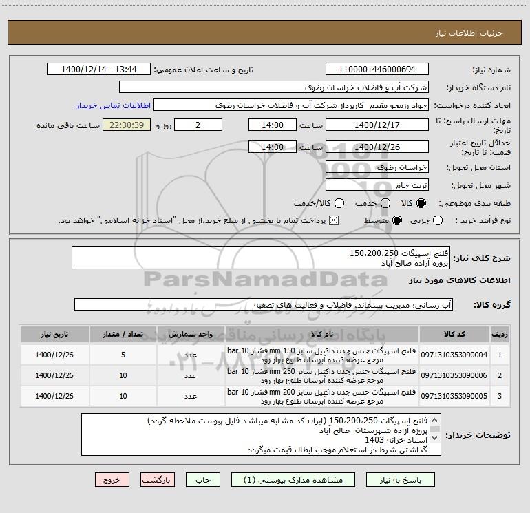Image resolution: width=530 pixels, height=513 pixels.
Task: Click the response deadline time field 14:00
Action: point(273,125)
